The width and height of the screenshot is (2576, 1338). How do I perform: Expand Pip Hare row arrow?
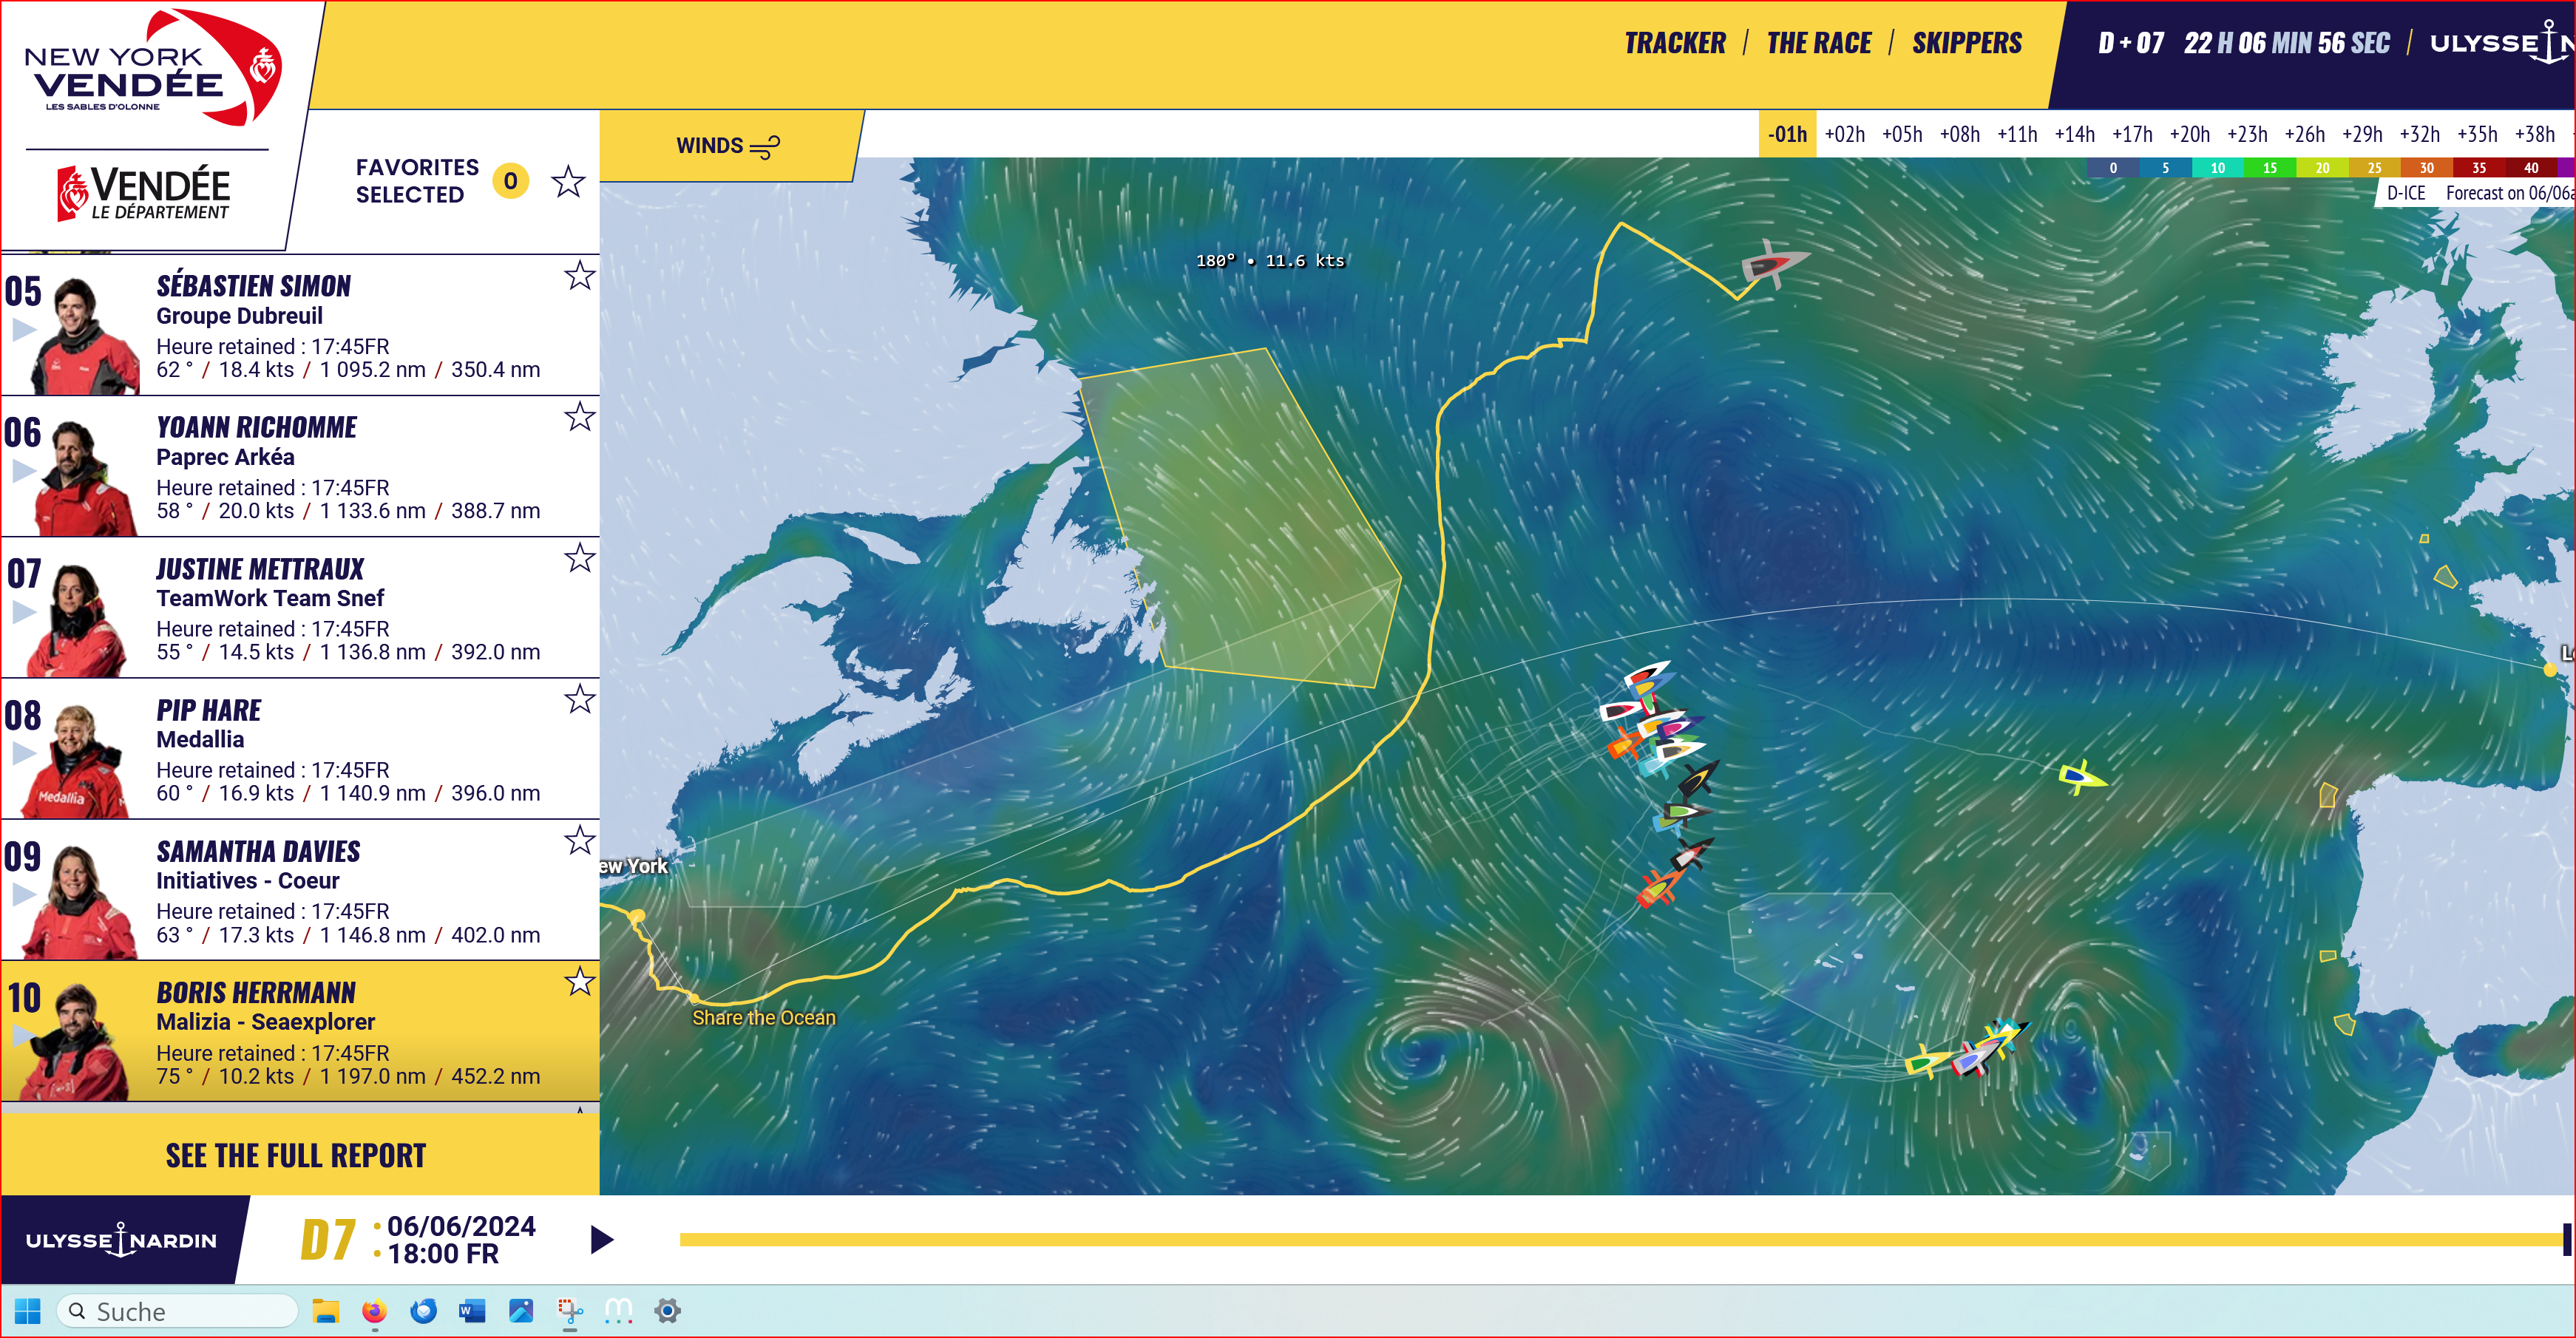coord(24,753)
